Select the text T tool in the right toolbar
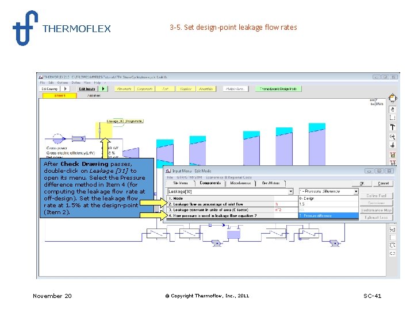Screen dimensions: 414x310 (392, 127)
